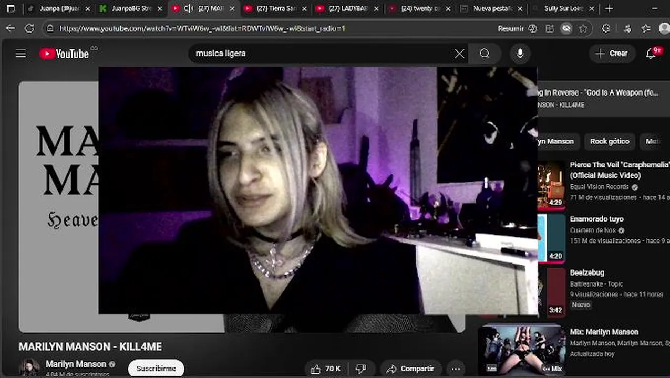Image resolution: width=670 pixels, height=378 pixels.
Task: Open the split screen icon in address bar
Action: pyautogui.click(x=550, y=28)
